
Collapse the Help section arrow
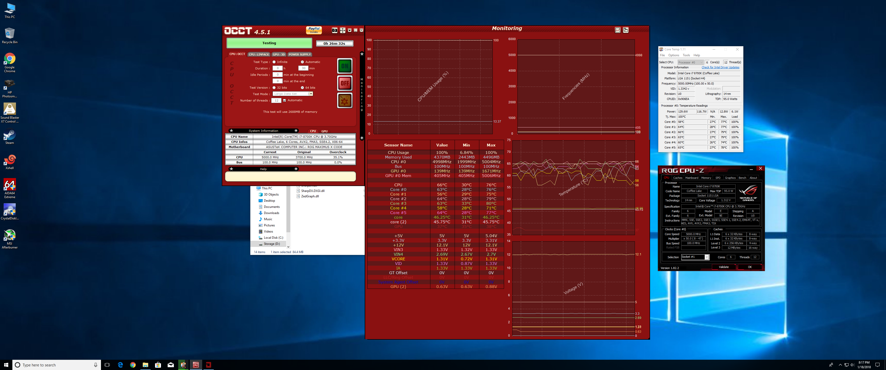coord(296,169)
